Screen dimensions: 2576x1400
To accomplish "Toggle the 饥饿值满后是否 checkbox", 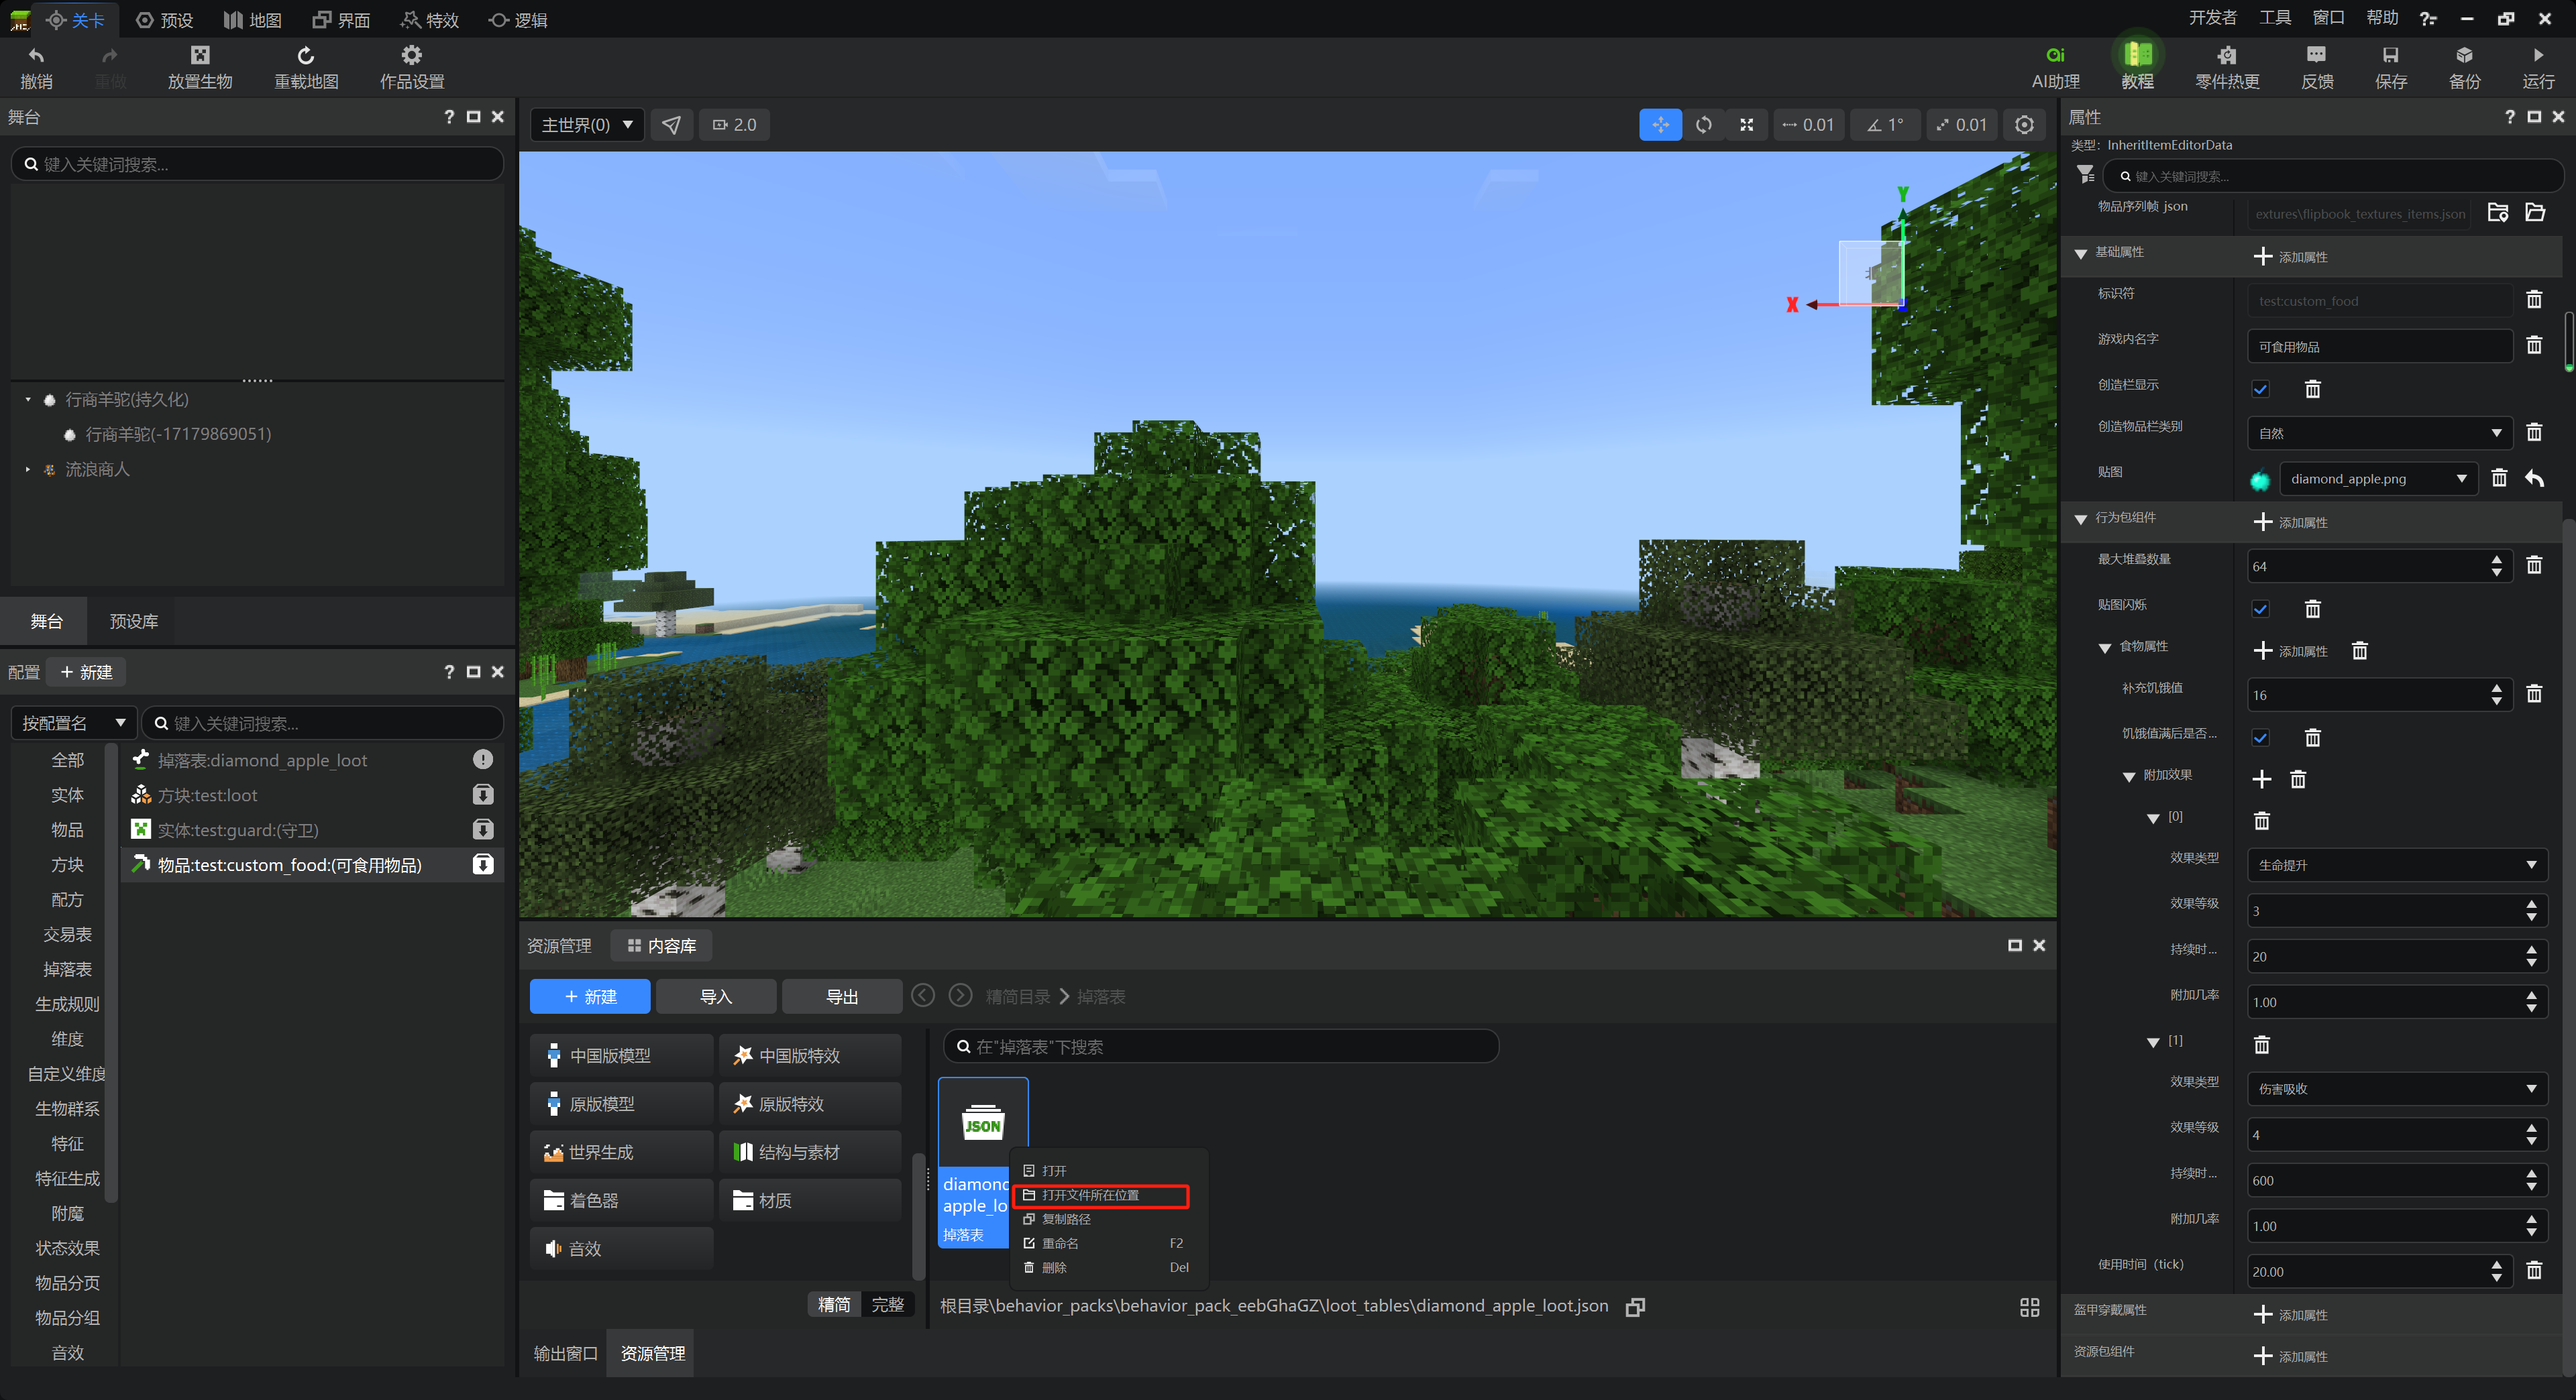I will point(2259,738).
